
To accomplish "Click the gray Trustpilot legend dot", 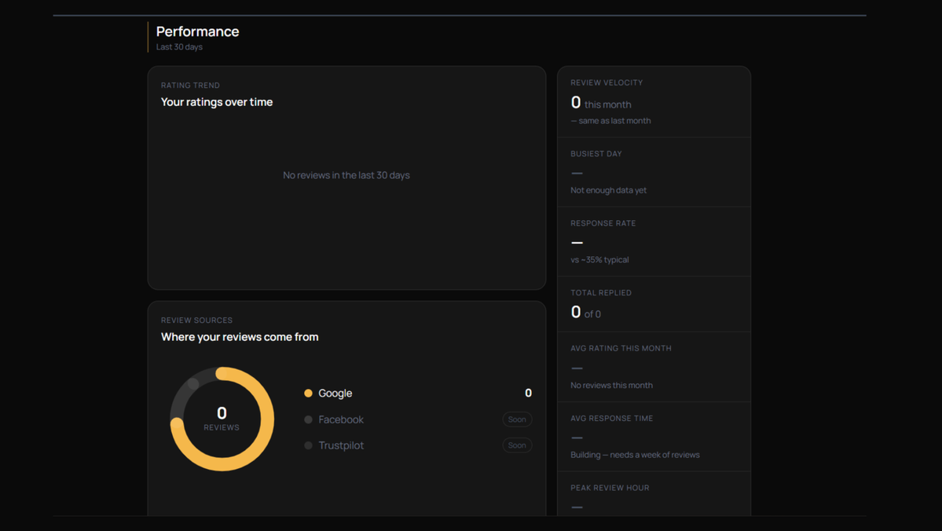I will [x=308, y=445].
